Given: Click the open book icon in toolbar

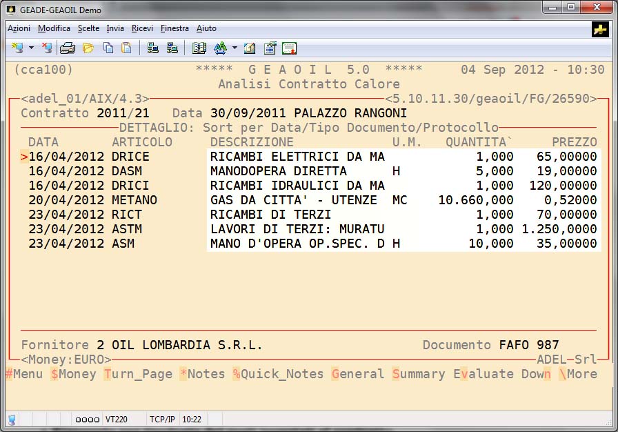Looking at the screenshot, I should coord(199,48).
